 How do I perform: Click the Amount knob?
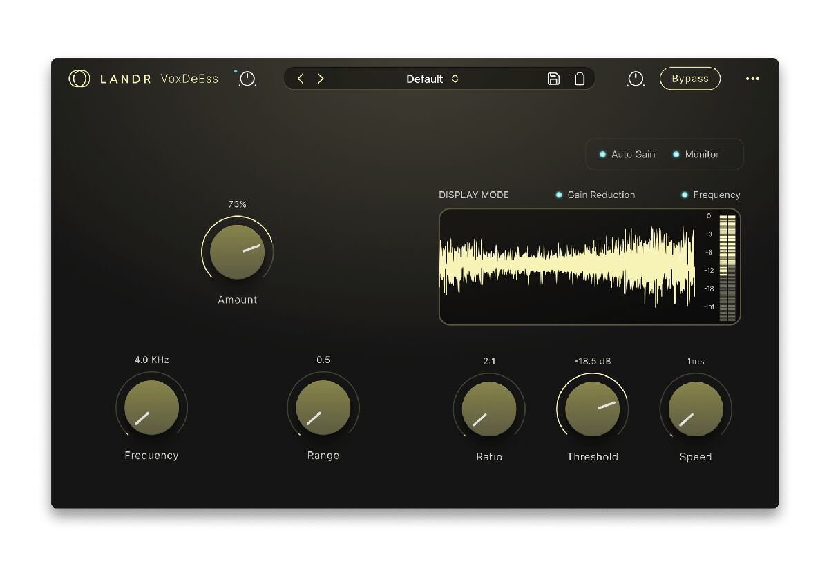click(x=237, y=252)
